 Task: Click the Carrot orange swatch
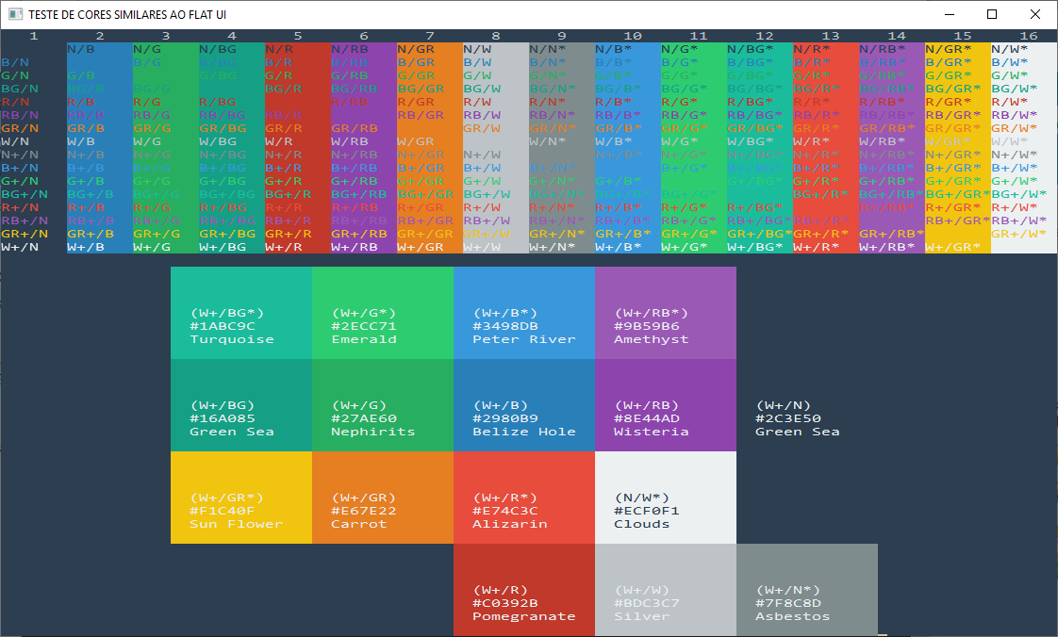[383, 498]
